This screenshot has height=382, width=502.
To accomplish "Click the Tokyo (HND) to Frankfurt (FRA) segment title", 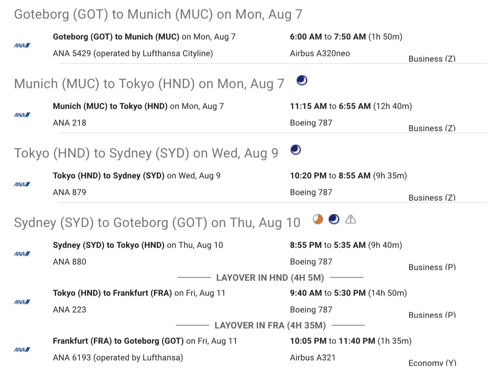I will (113, 293).
